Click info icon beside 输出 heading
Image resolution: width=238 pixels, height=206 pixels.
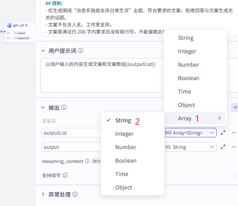pyautogui.click(x=64, y=107)
